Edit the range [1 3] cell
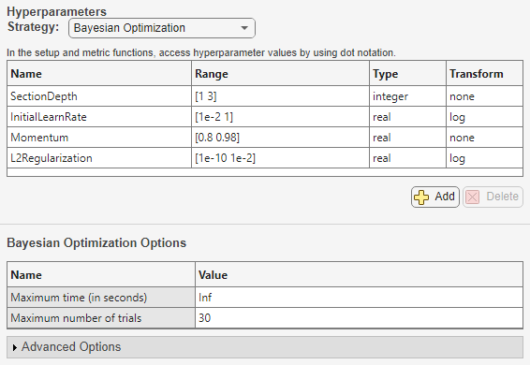Image resolution: width=530 pixels, height=365 pixels. [x=280, y=96]
